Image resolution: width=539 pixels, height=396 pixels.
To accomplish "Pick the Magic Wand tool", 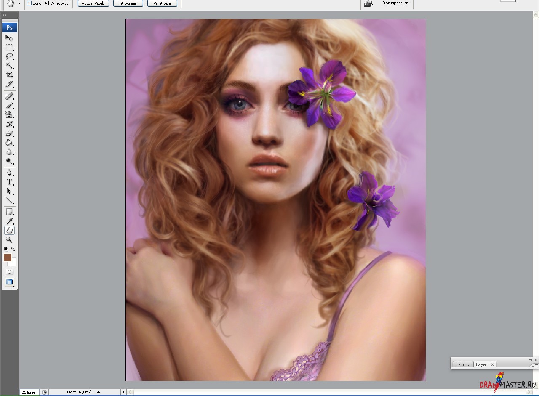I will 9,66.
